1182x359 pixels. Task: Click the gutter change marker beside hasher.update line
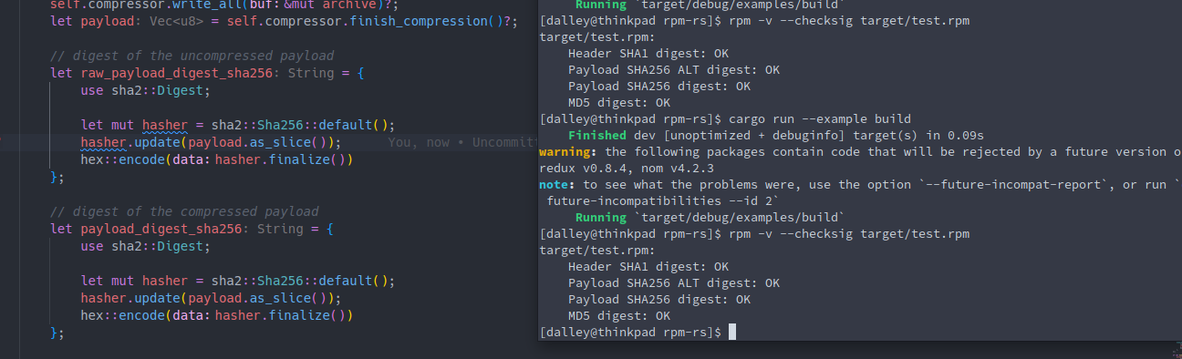[x=2, y=142]
